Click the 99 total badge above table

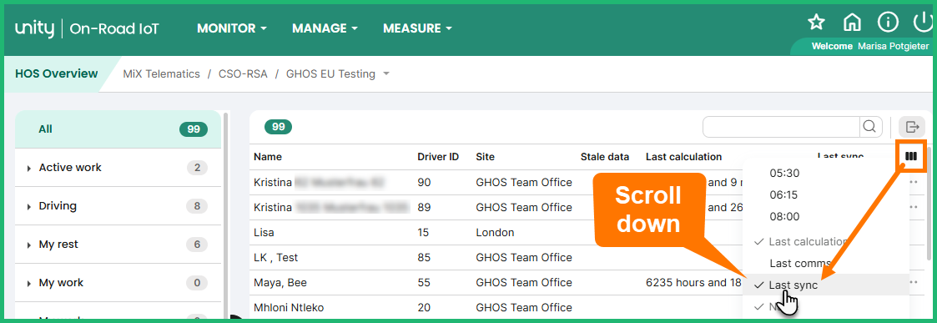tap(279, 127)
